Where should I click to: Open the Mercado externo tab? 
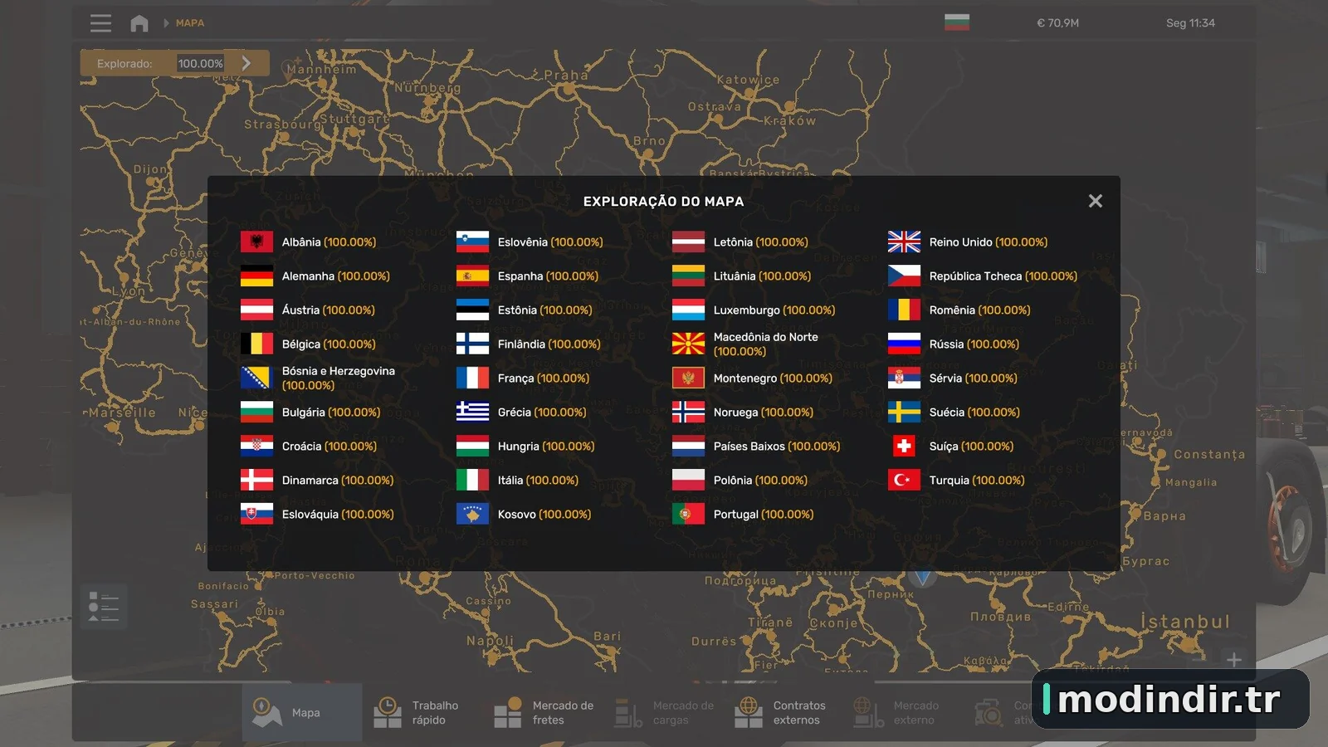905,712
